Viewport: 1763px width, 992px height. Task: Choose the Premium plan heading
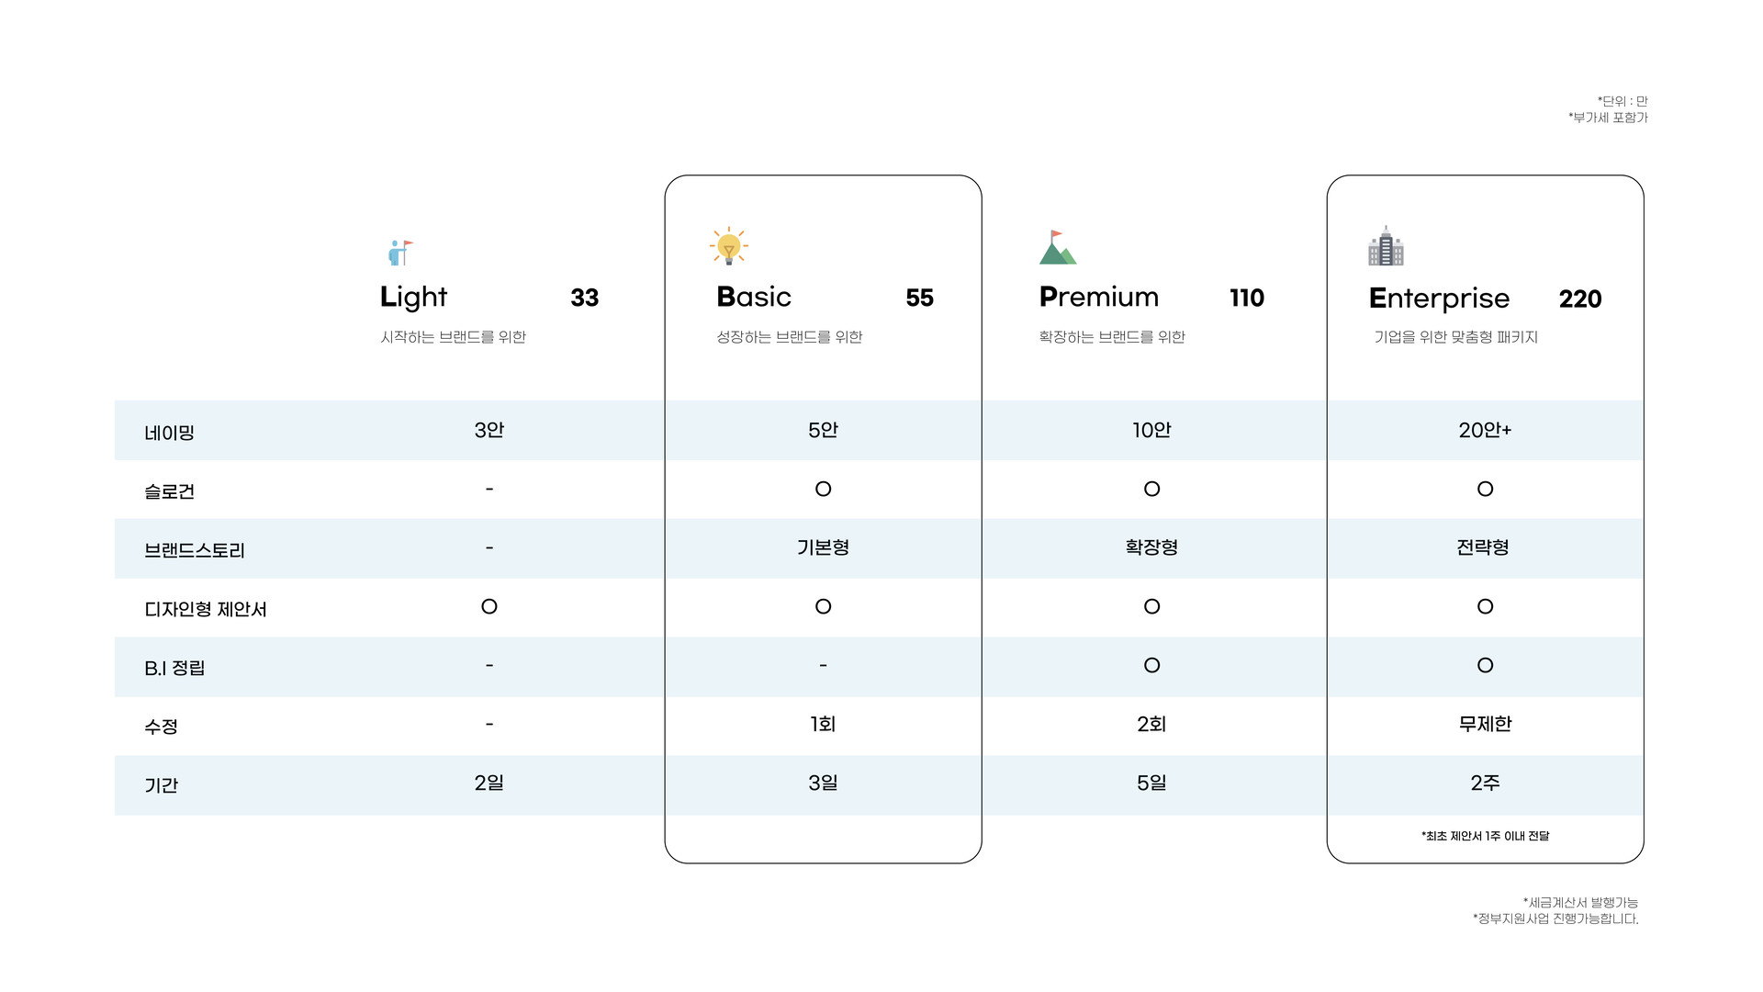tap(1099, 298)
